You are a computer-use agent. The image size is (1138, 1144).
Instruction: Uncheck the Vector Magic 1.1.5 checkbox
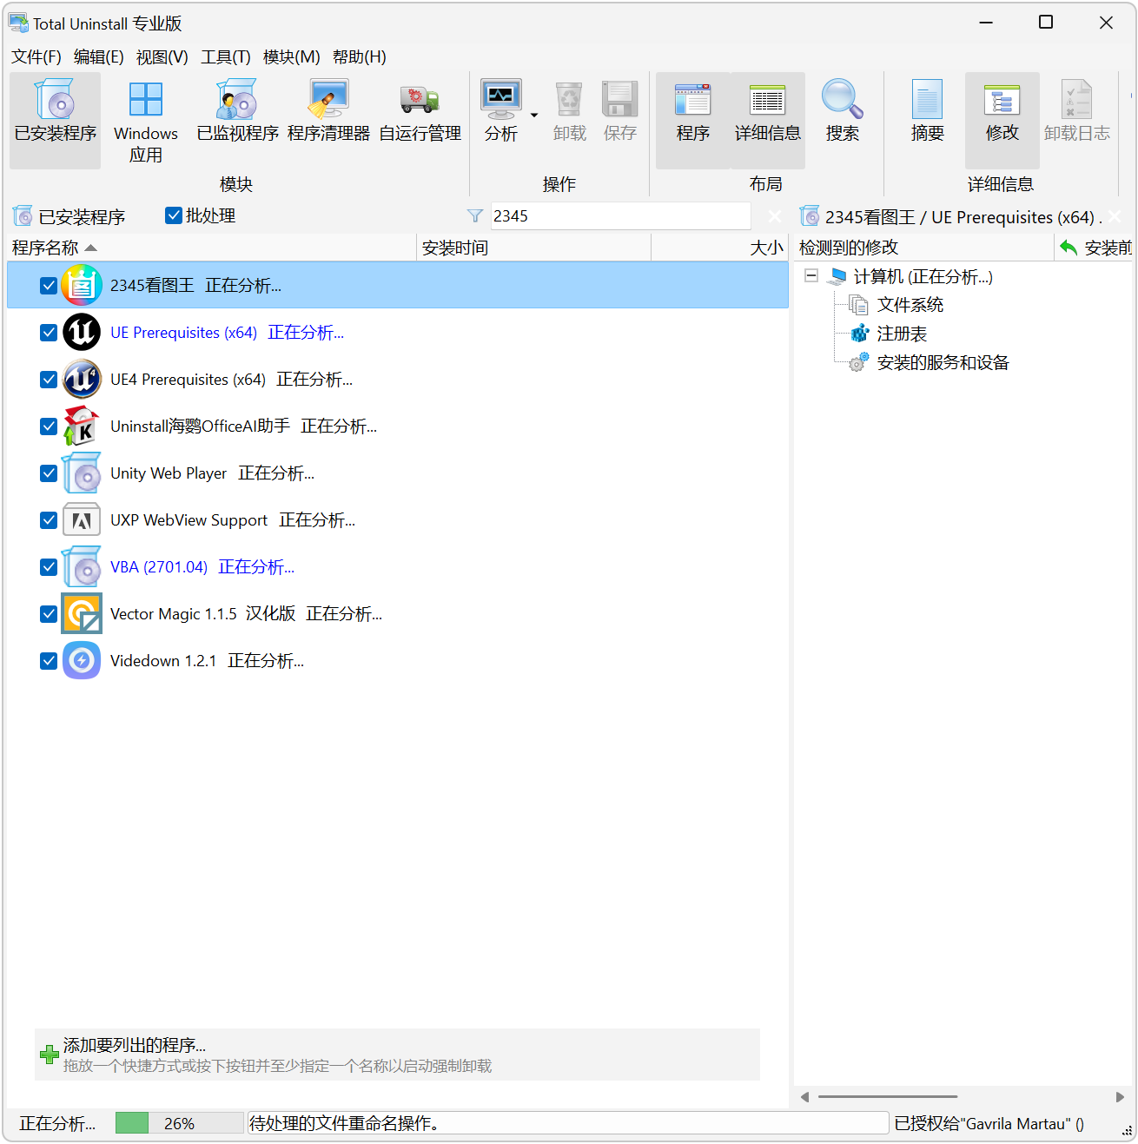click(49, 613)
